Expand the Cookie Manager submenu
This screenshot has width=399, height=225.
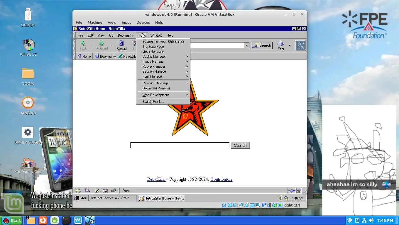pyautogui.click(x=163, y=57)
